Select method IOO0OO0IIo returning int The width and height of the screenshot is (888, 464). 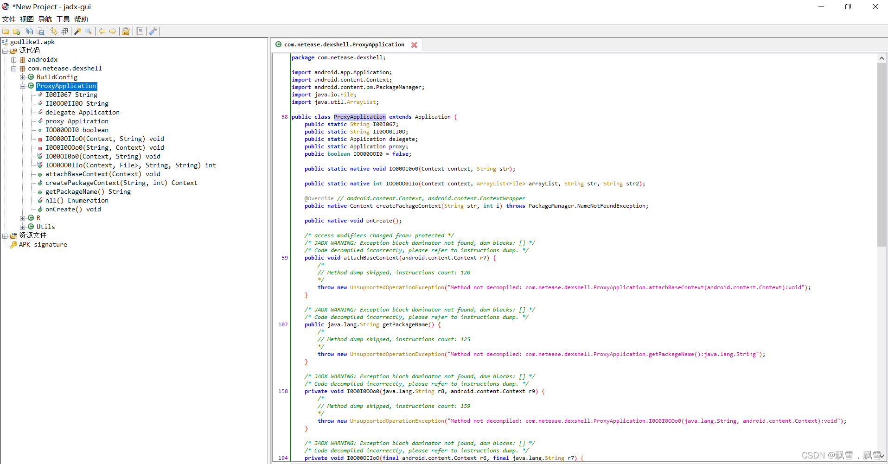pyautogui.click(x=131, y=165)
